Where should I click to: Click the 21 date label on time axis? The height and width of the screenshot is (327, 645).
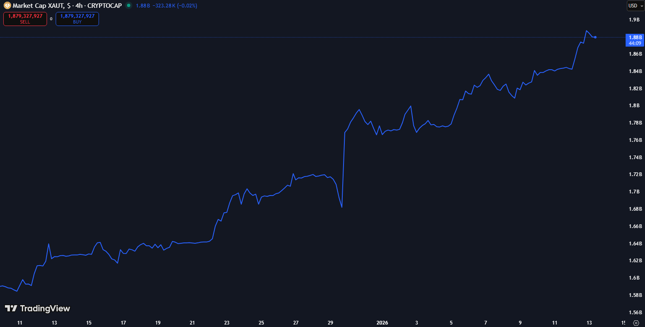coord(192,323)
